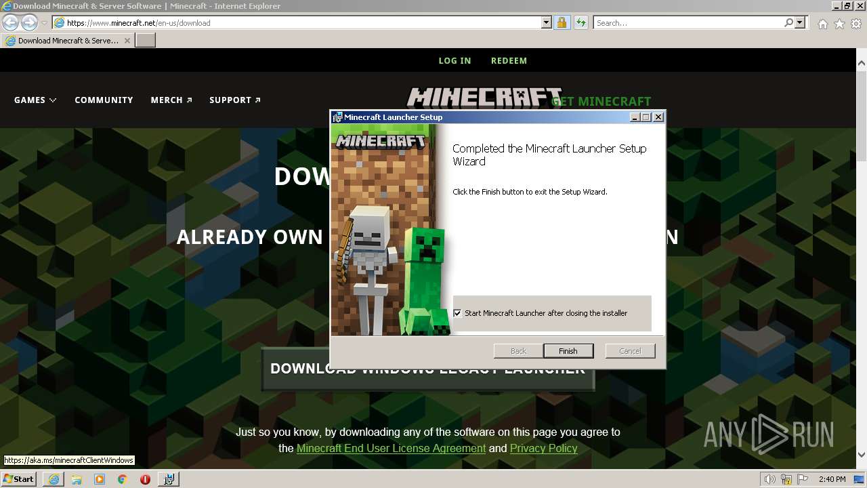Refresh the page with the green arrows icon
The height and width of the screenshot is (488, 867).
click(580, 22)
